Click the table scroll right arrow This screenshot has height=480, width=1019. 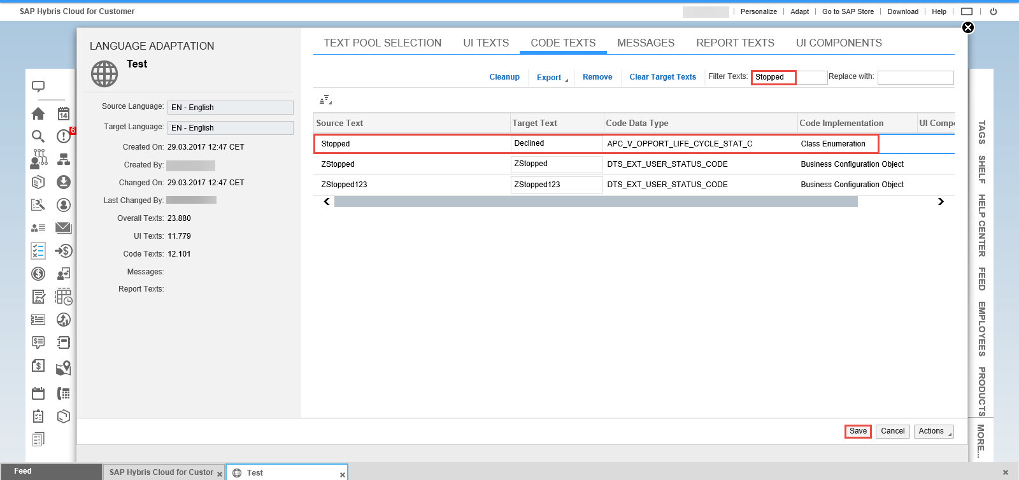point(941,202)
